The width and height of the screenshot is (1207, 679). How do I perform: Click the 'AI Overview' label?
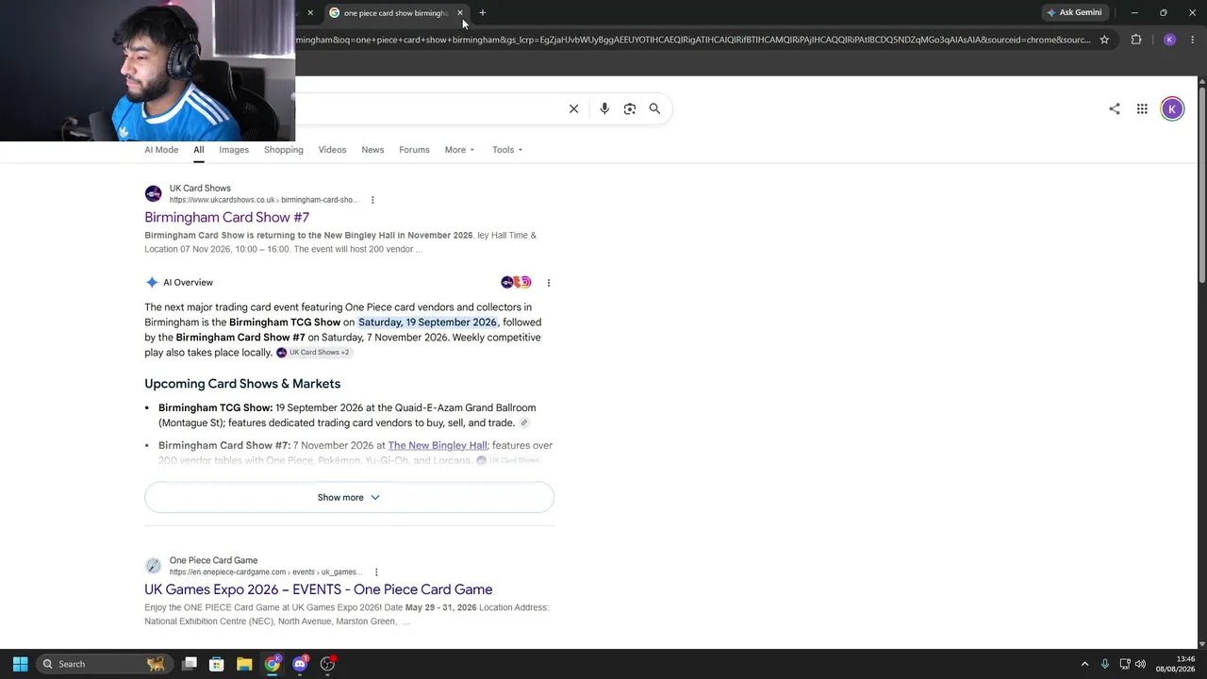coord(188,283)
